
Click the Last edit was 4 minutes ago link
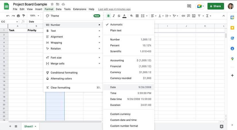[114, 9]
